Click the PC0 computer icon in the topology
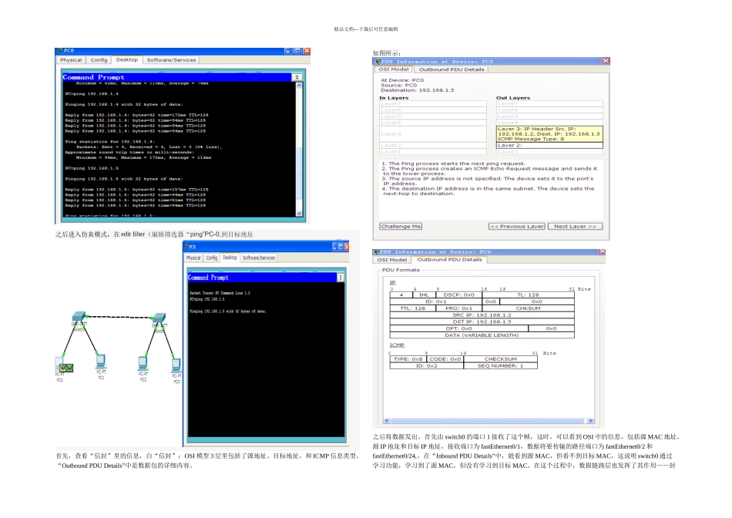The image size is (732, 518). point(59,365)
